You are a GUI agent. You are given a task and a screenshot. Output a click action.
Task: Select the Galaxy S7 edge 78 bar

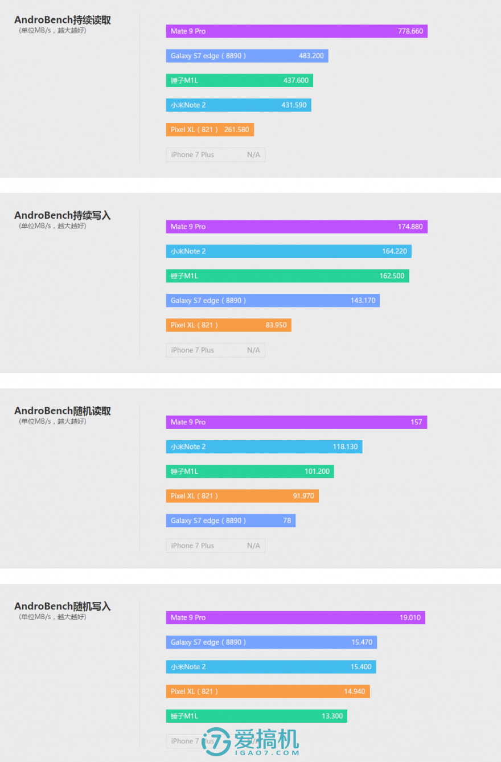tap(231, 521)
